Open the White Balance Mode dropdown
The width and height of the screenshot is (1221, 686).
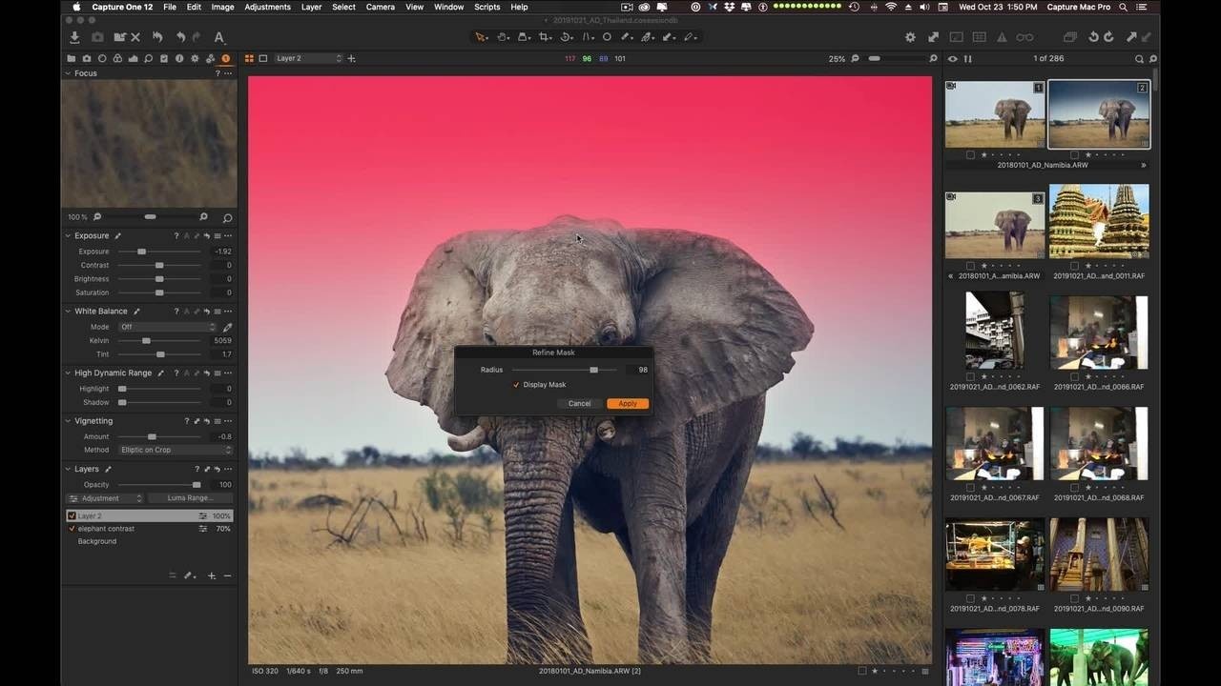tap(168, 327)
